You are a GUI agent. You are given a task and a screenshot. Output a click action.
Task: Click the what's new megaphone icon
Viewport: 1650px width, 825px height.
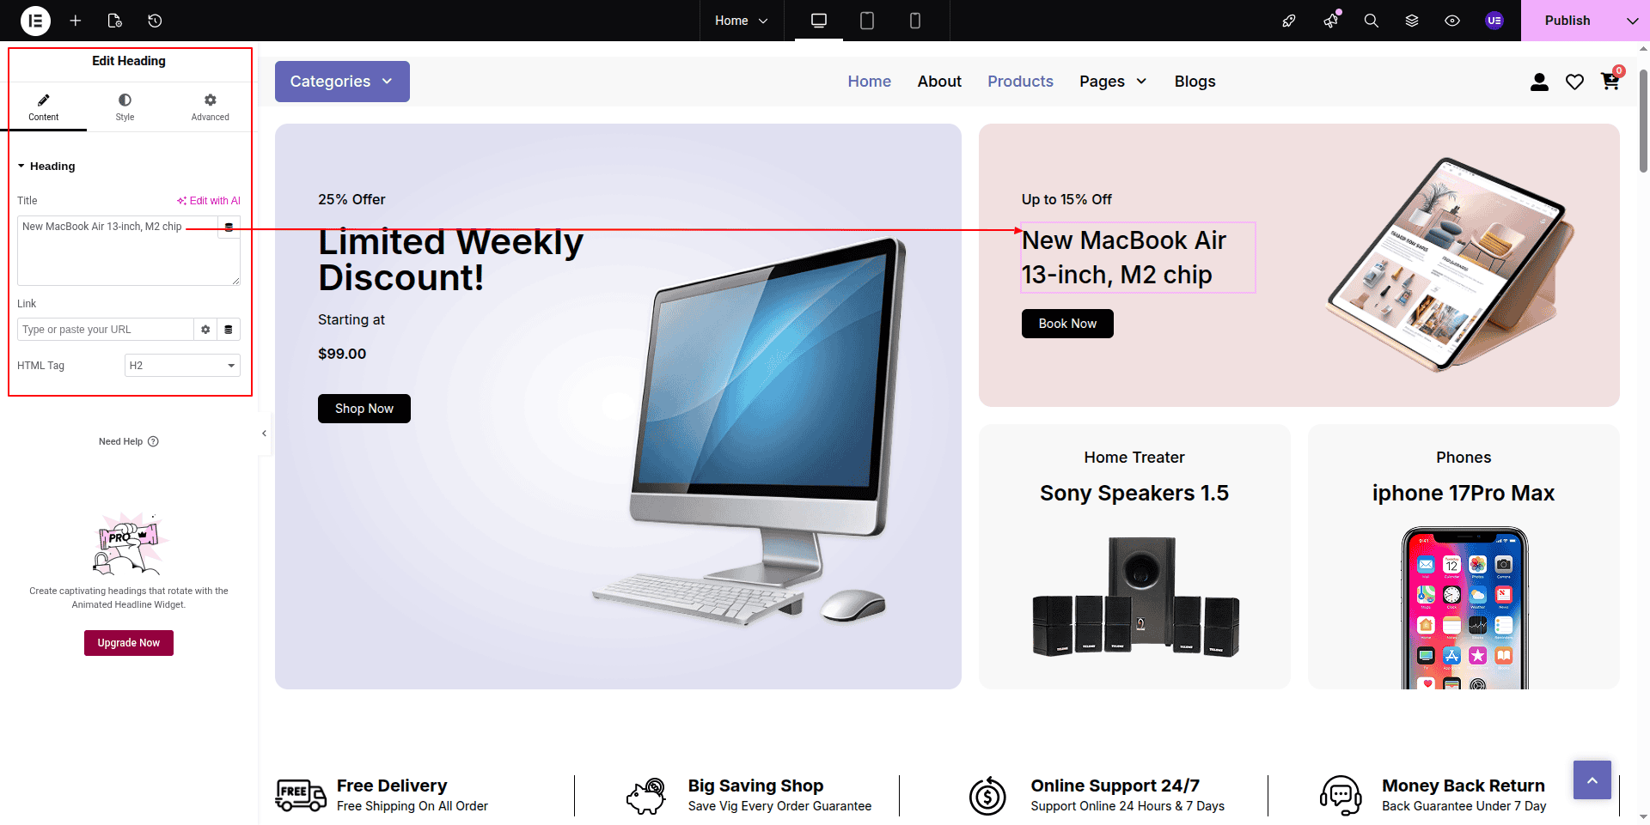coord(1331,21)
